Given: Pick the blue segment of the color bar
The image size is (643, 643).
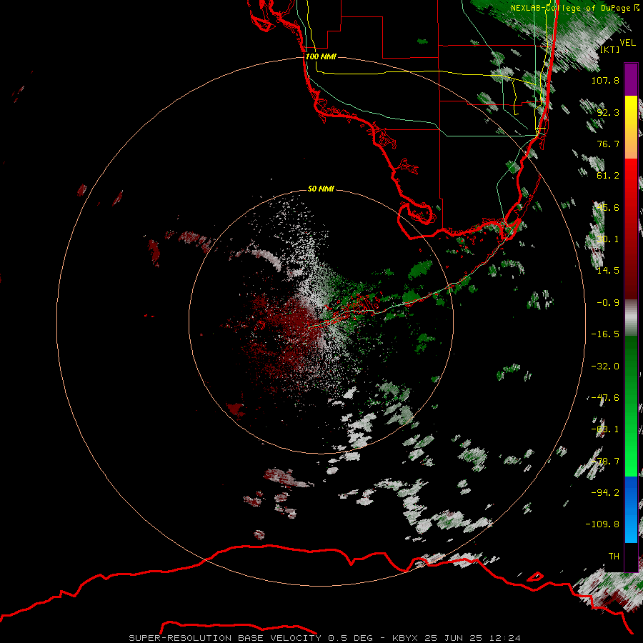Looking at the screenshot, I should click(x=631, y=509).
